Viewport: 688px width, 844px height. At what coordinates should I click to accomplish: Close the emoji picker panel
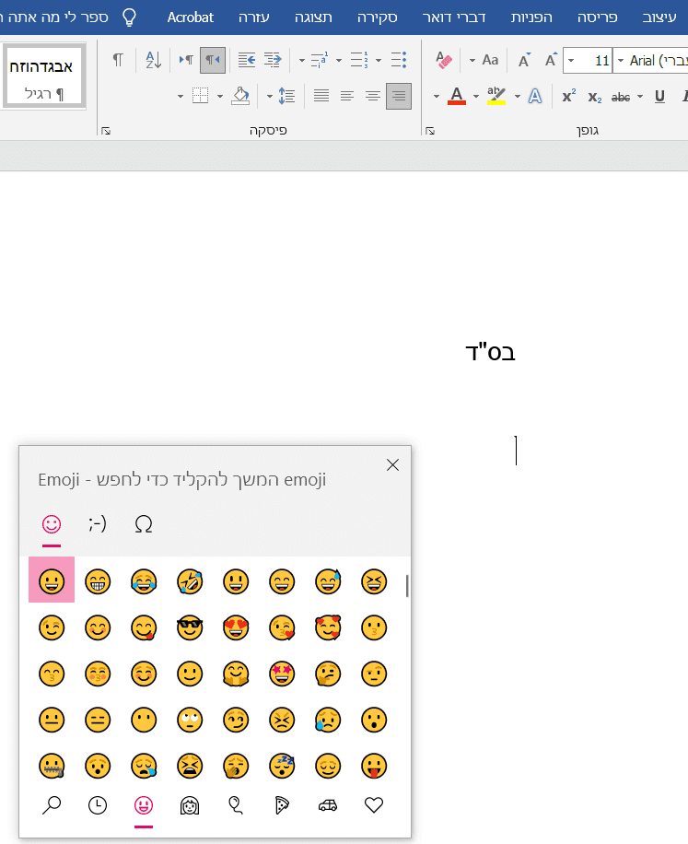pyautogui.click(x=392, y=465)
